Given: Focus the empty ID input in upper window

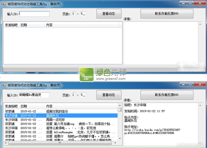Looking at the screenshot, I should point(34,14).
